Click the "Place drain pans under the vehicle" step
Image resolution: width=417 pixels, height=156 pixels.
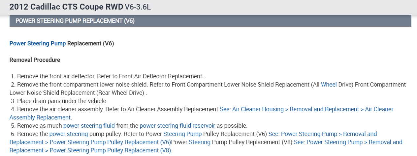click(62, 101)
